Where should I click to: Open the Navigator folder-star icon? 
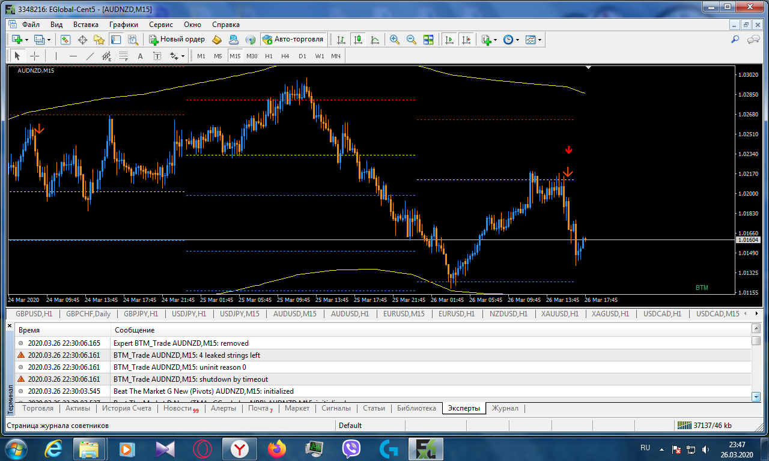pyautogui.click(x=99, y=40)
